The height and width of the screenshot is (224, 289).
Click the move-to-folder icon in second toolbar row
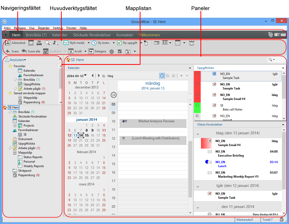click(128, 52)
